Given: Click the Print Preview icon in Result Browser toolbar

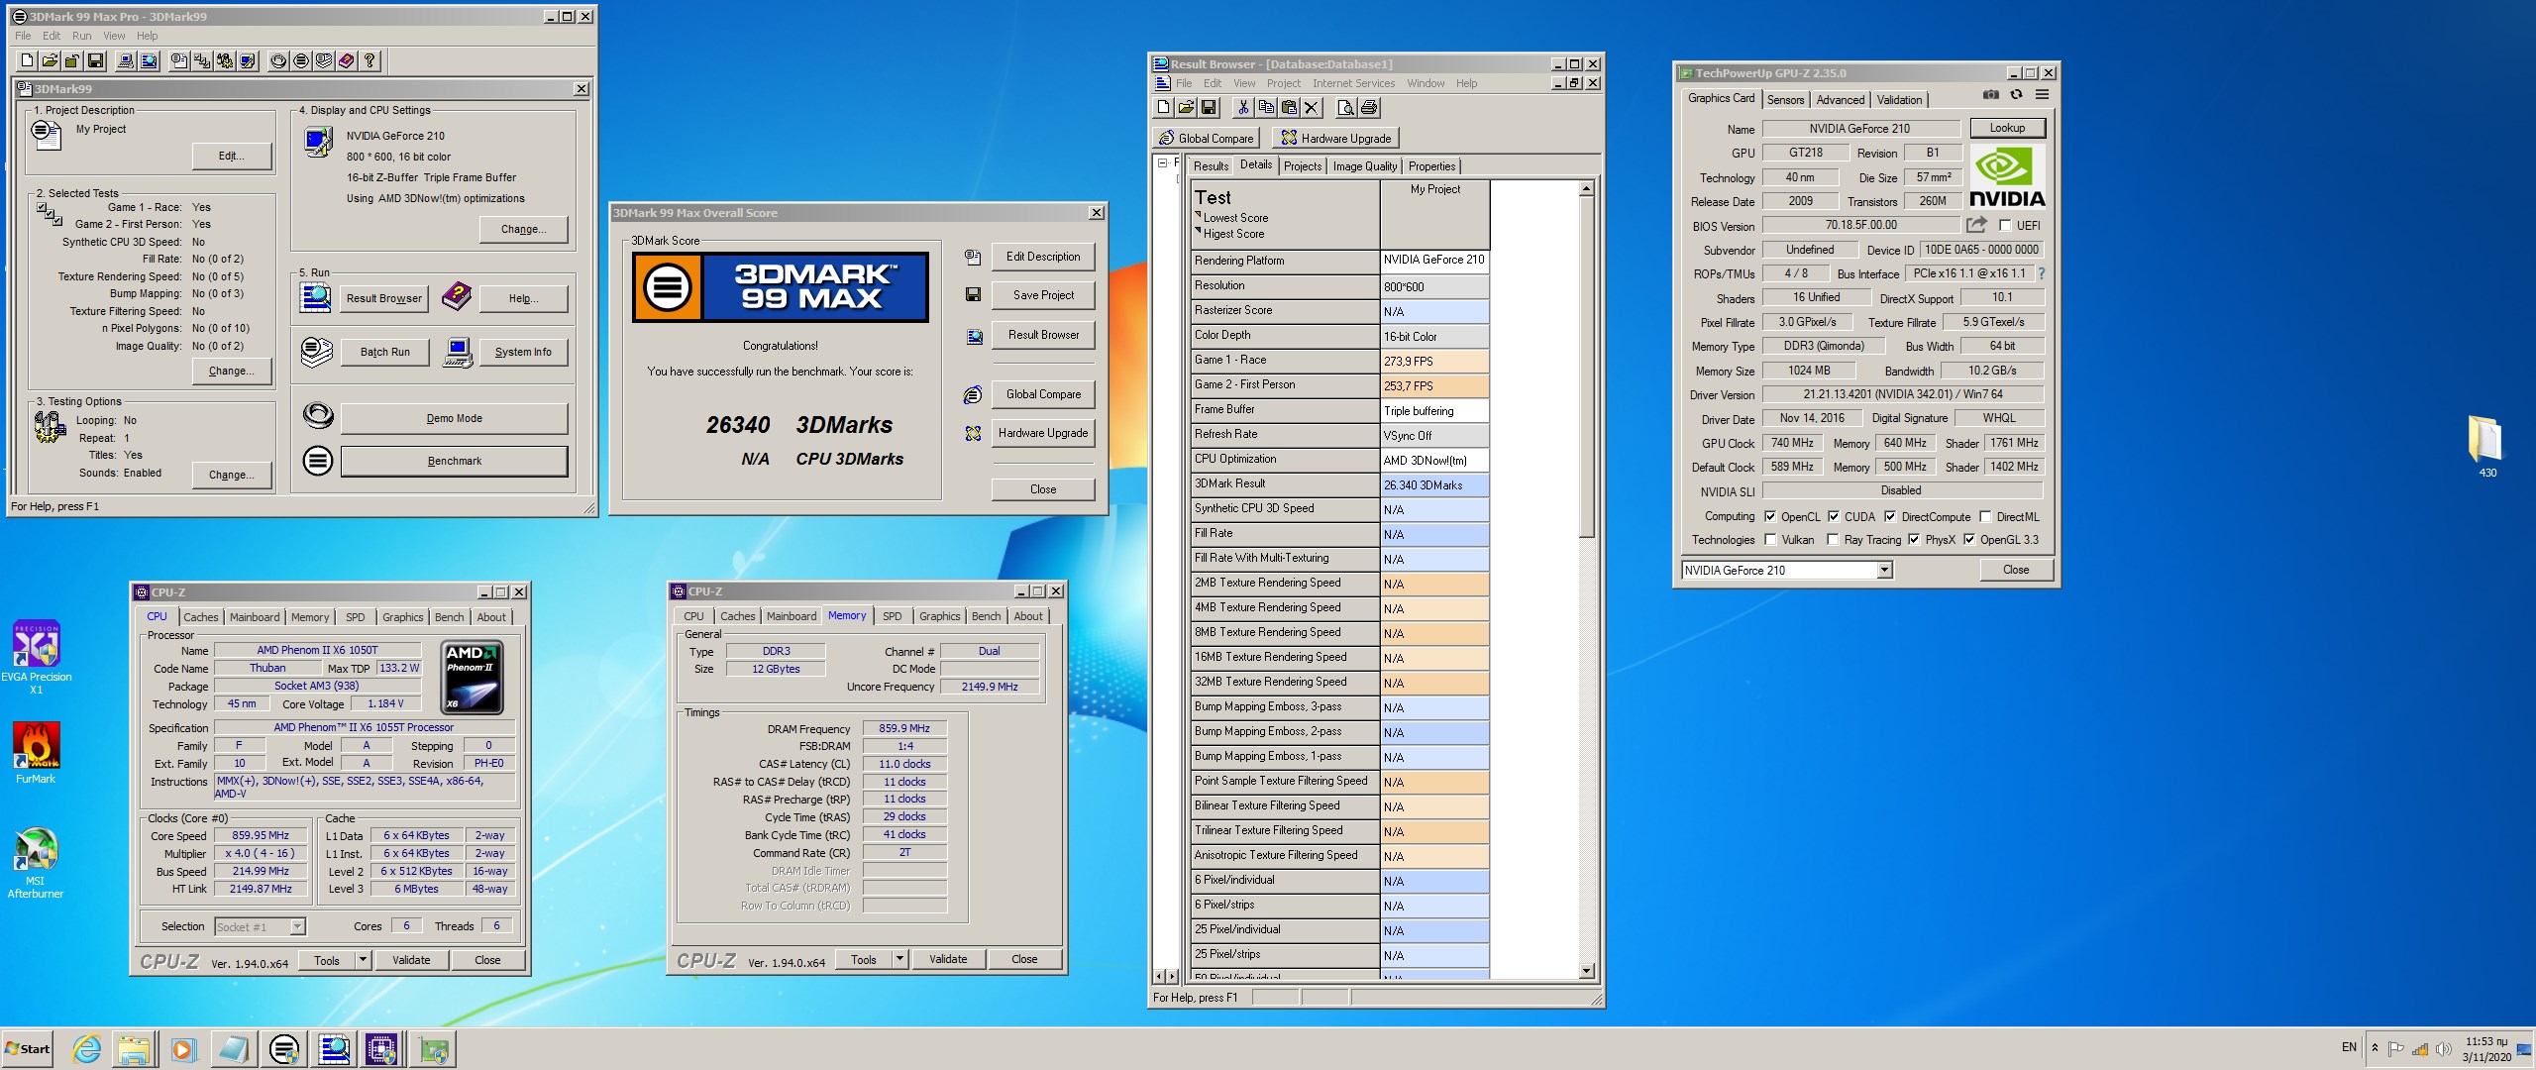Looking at the screenshot, I should click(1345, 108).
